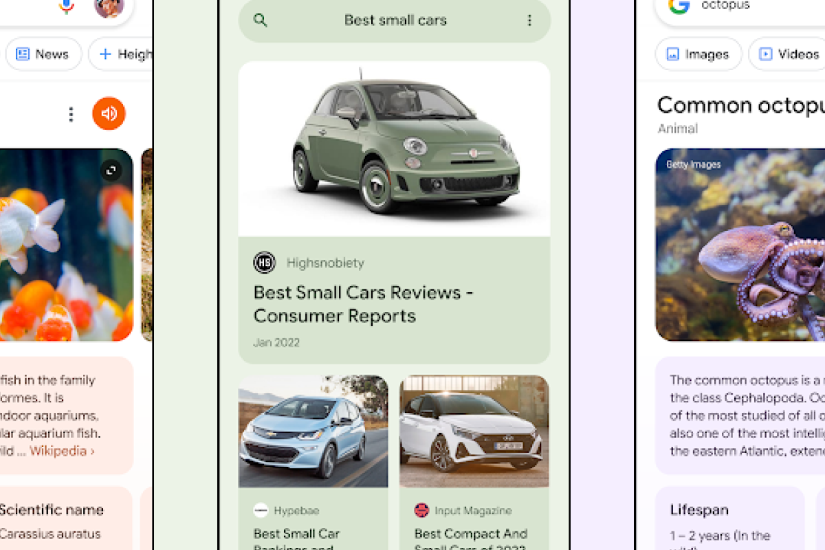Click the Best small cars search field
Viewport: 825px width, 550px height.
click(395, 21)
